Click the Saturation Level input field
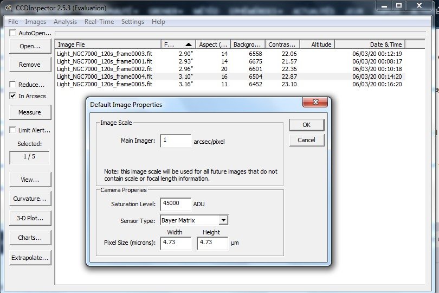The width and height of the screenshot is (439, 293). 176,204
